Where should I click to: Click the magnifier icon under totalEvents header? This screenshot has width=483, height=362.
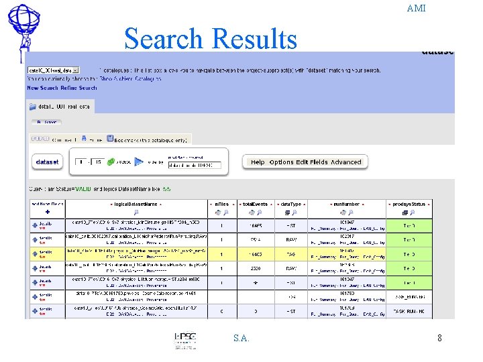click(x=260, y=213)
